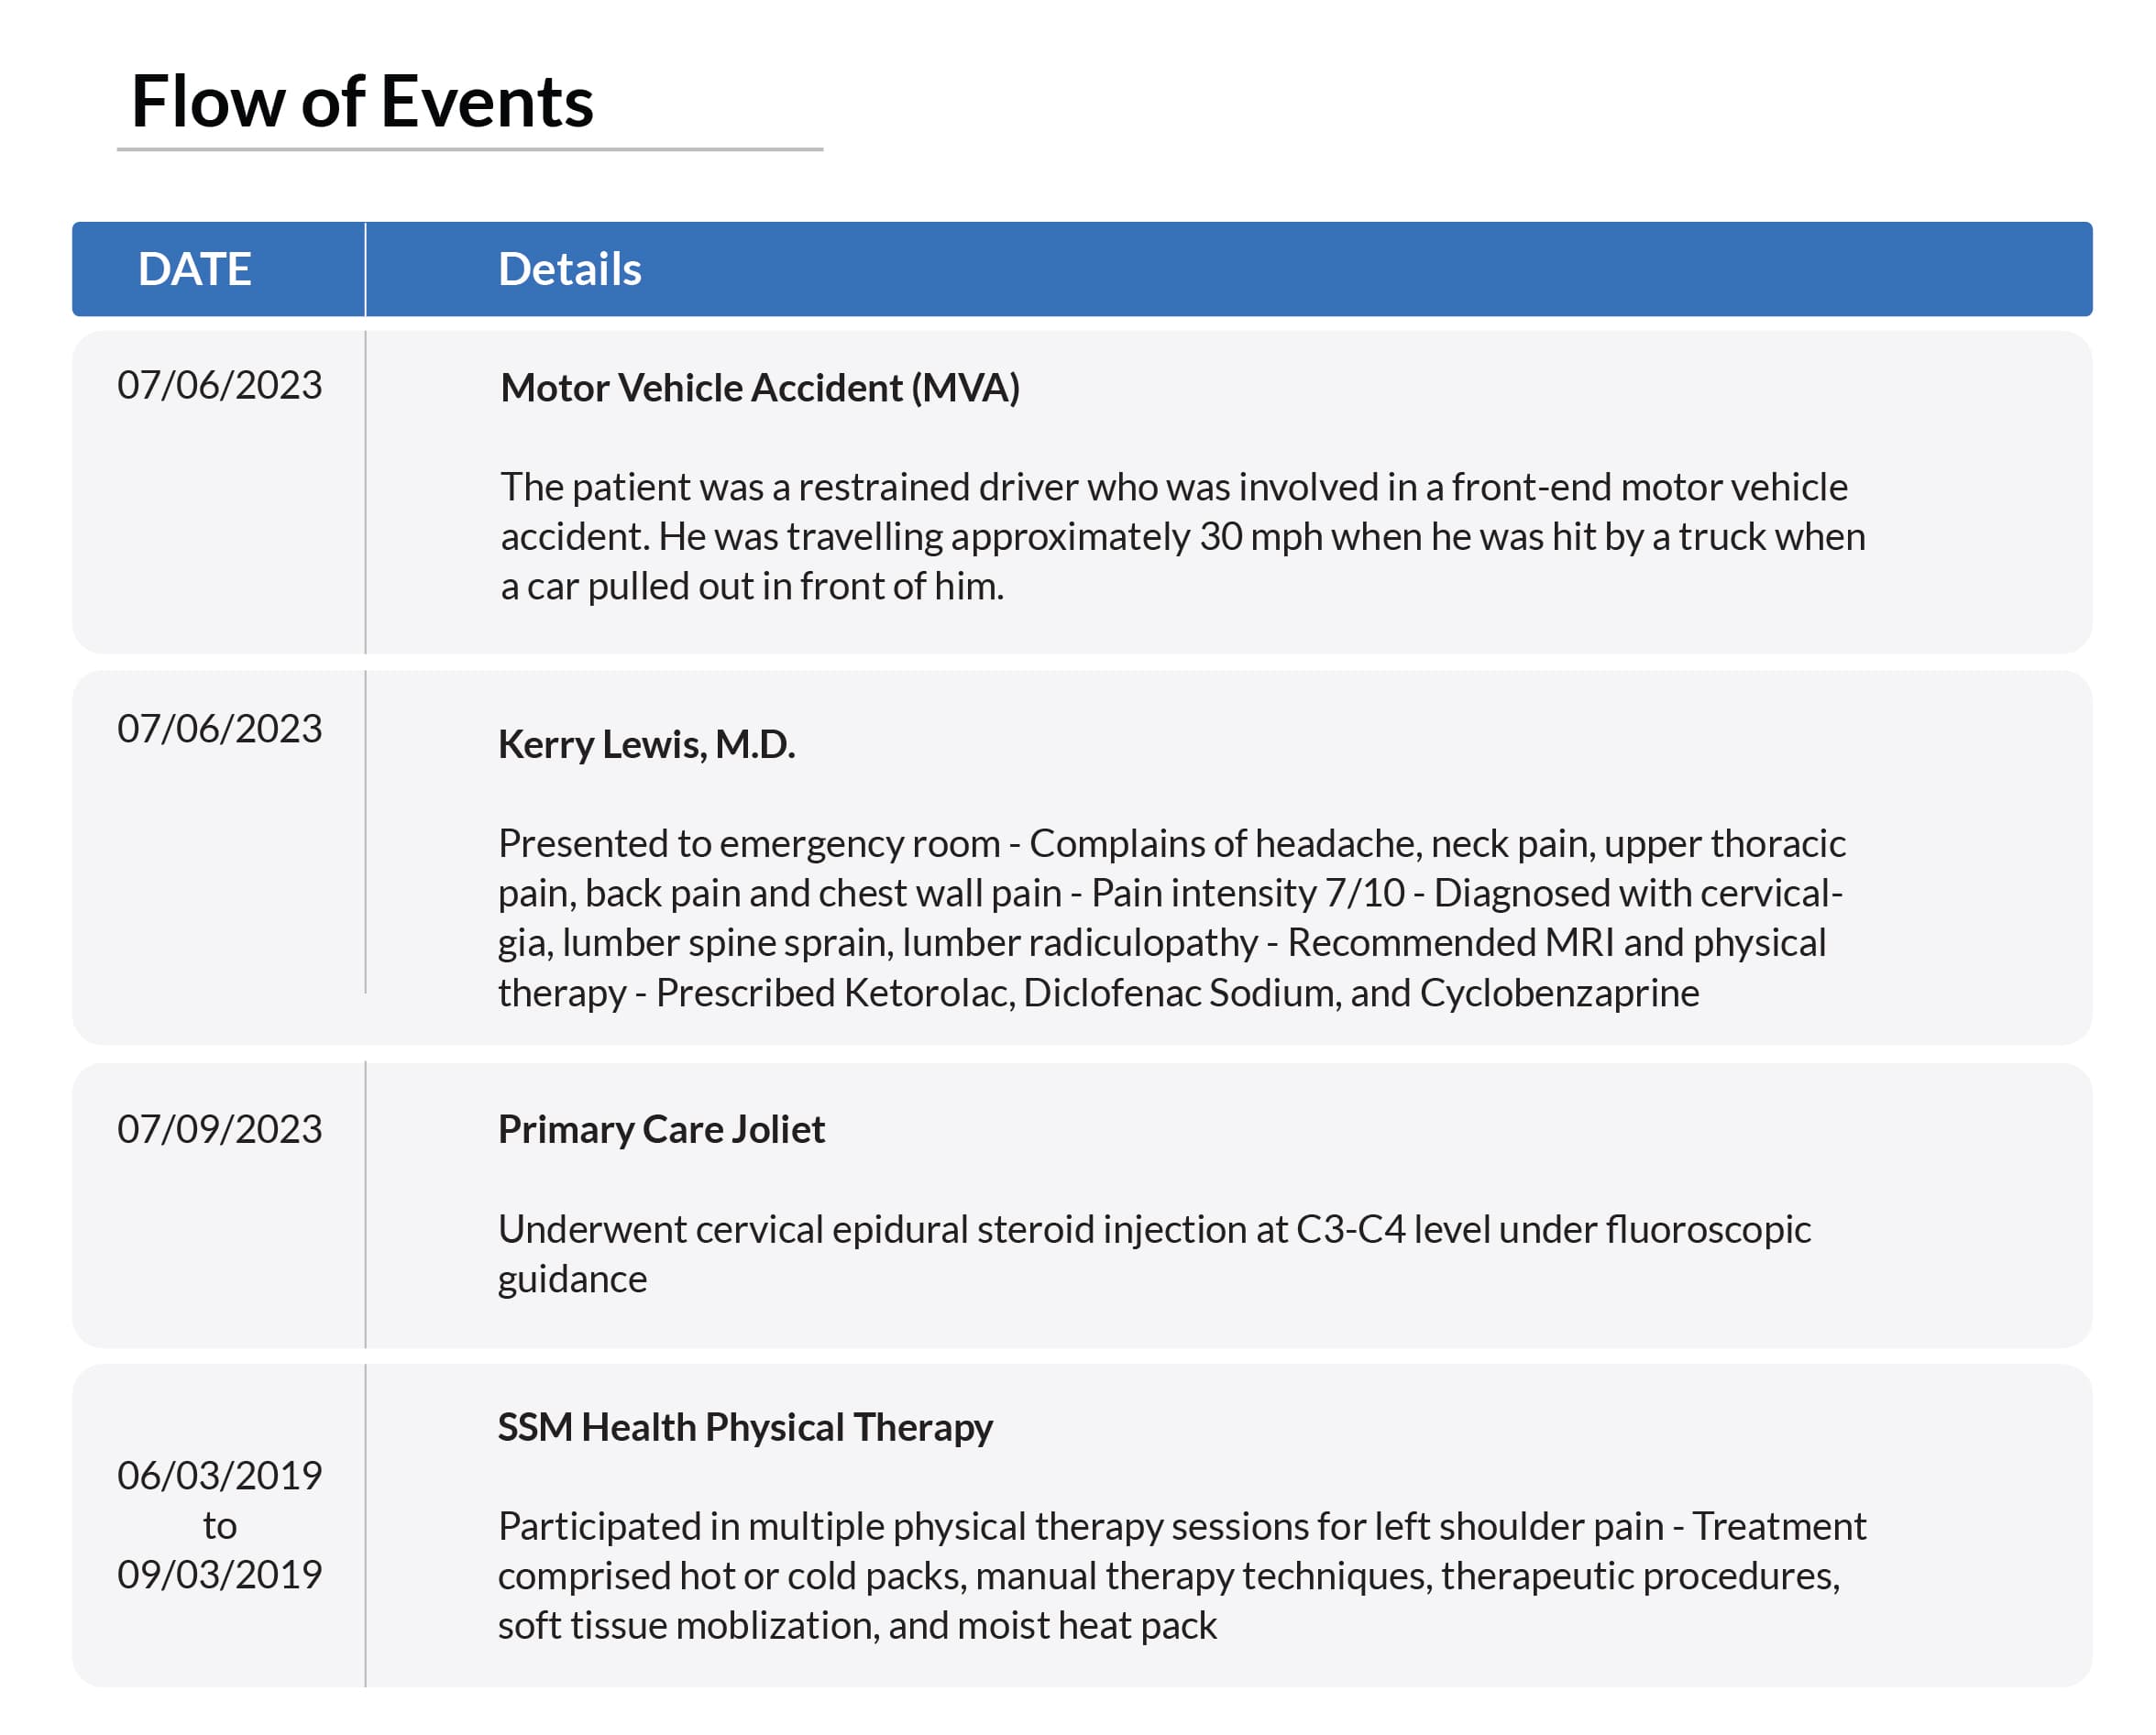Click the word "to" between date range
Image resolution: width=2156 pixels, height=1735 pixels.
pyautogui.click(x=219, y=1526)
